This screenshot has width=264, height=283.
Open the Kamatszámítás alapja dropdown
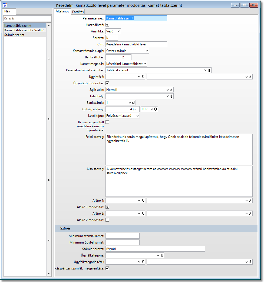(x=127, y=51)
